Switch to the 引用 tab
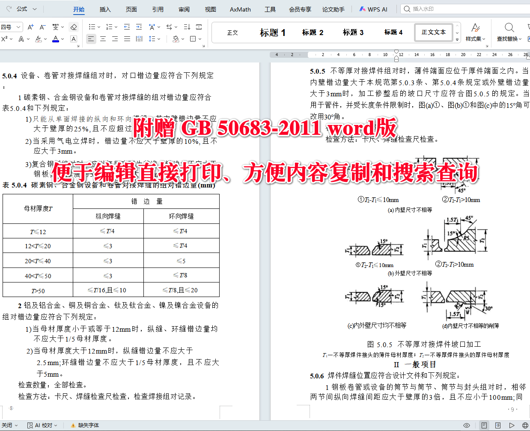Viewport: 530px width, 431px height. click(x=158, y=9)
